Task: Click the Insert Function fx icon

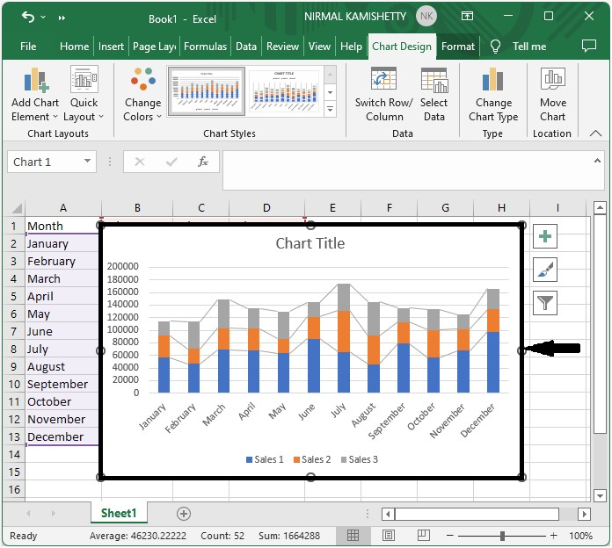Action: pos(203,162)
